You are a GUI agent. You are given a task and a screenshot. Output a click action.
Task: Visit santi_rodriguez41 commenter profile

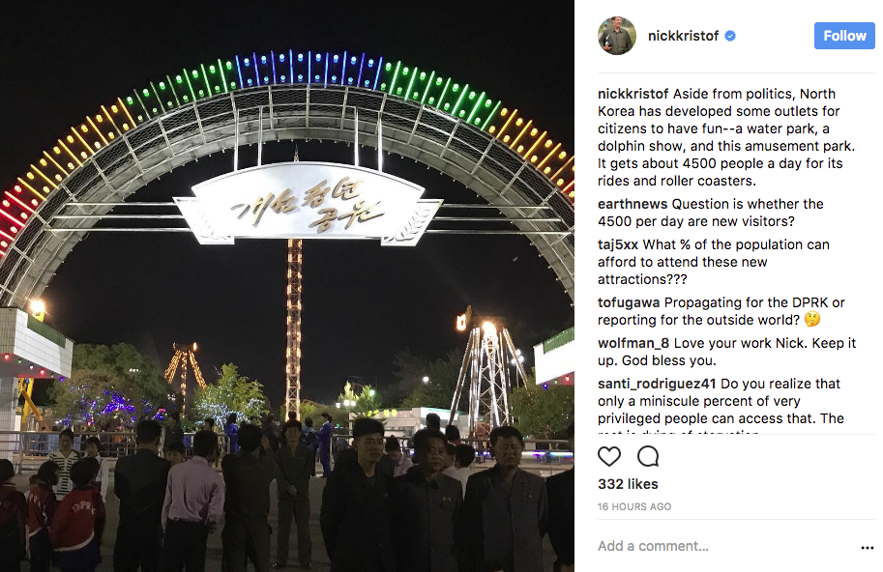point(657,384)
